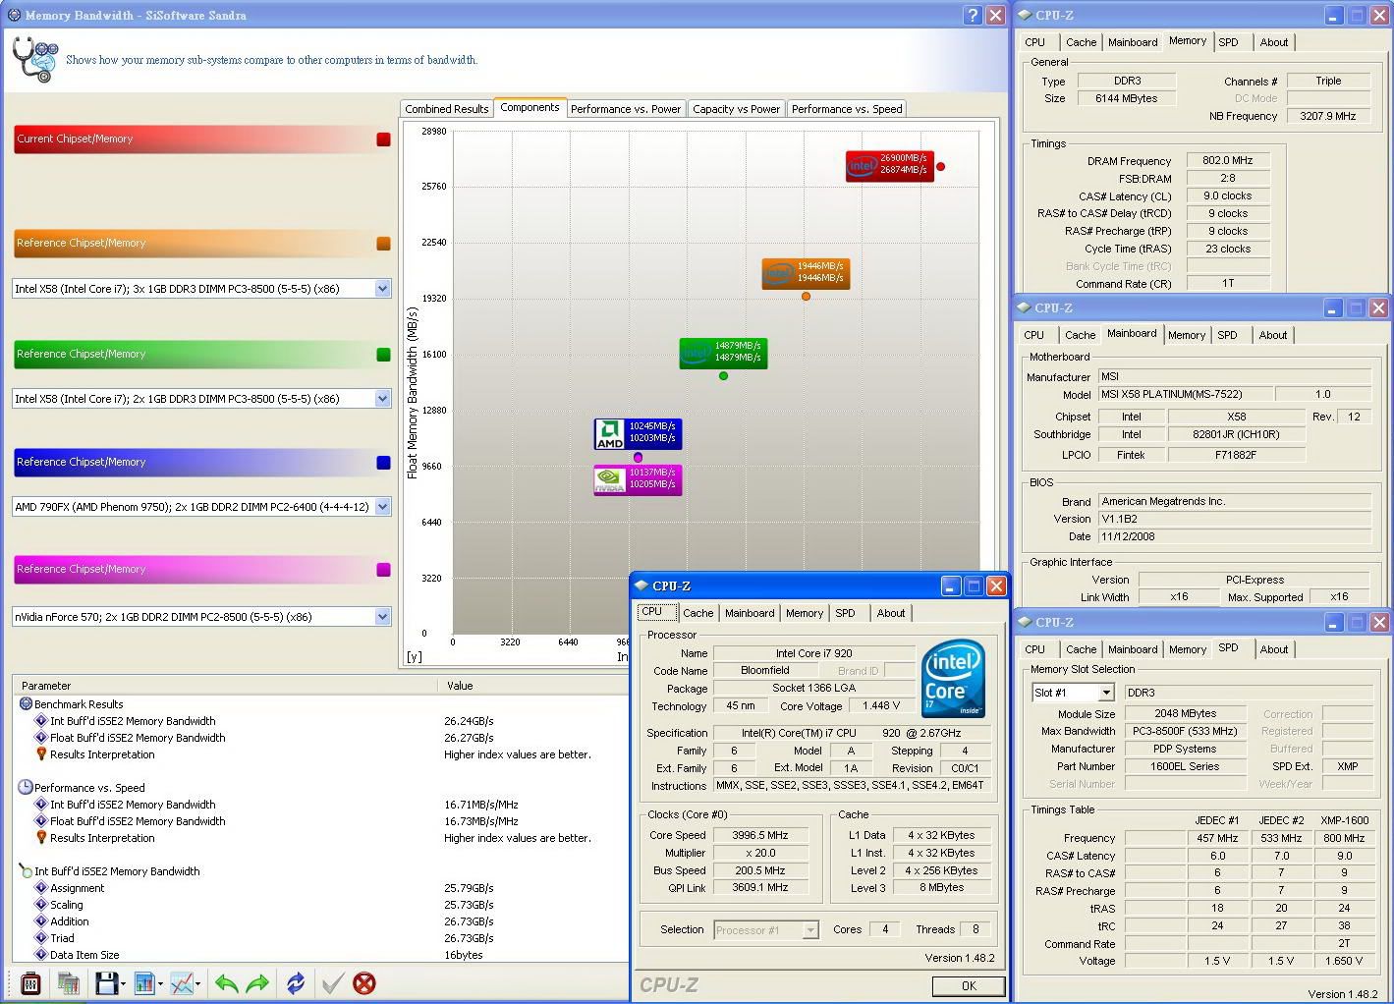Open the Performance vs. Speed tab
The width and height of the screenshot is (1394, 1004).
pyautogui.click(x=847, y=109)
